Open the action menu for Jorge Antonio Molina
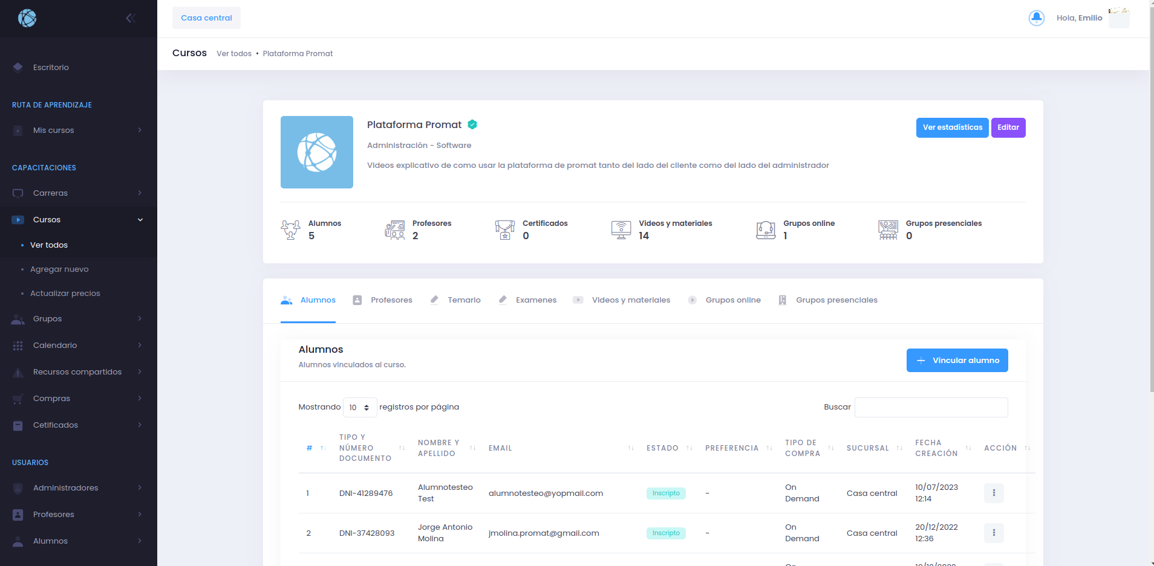 pyautogui.click(x=994, y=533)
